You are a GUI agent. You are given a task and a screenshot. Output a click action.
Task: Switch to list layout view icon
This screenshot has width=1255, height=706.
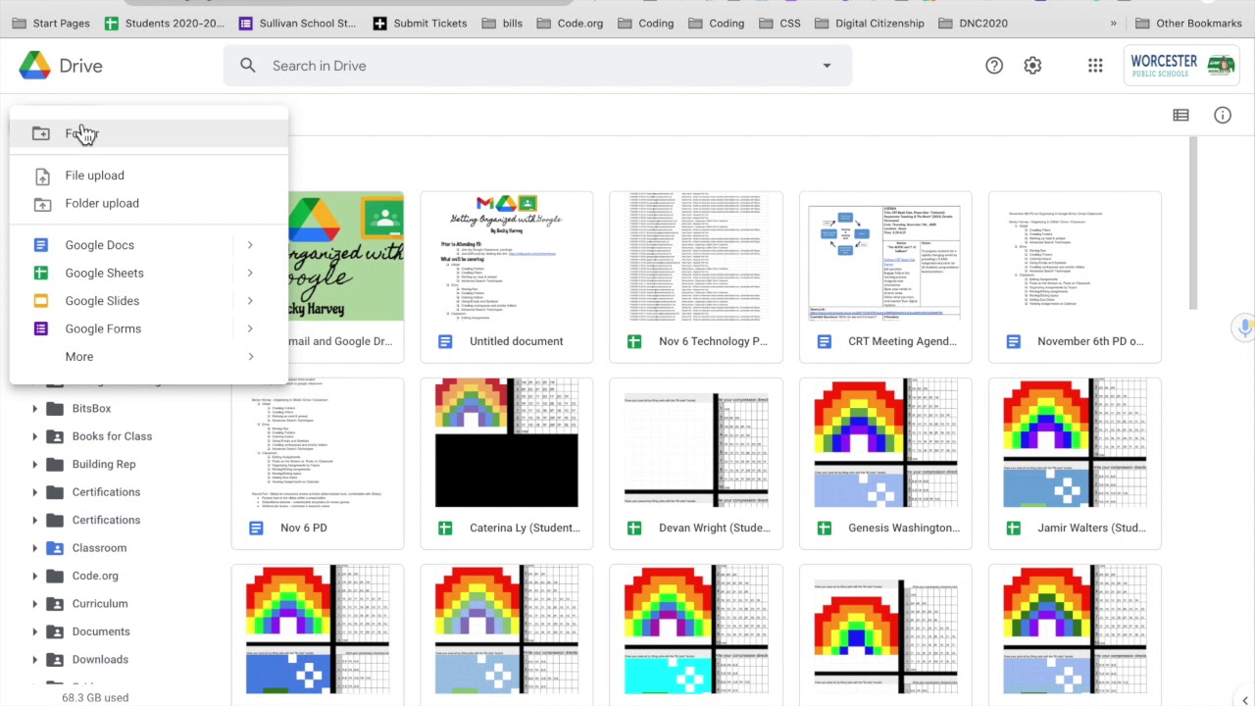1180,115
